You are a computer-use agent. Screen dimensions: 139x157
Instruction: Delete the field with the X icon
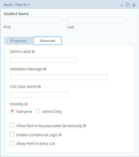pos(134,5)
